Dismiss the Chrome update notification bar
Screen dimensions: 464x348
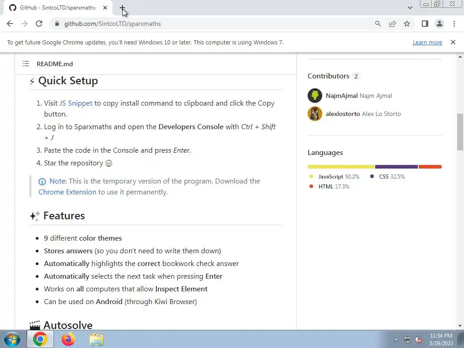pyautogui.click(x=453, y=42)
